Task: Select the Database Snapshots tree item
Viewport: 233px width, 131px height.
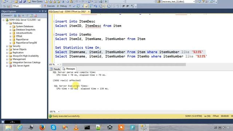Action: click(x=25, y=30)
